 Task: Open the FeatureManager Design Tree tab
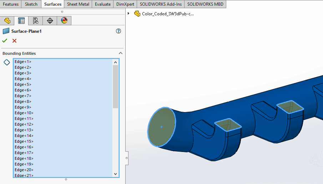pos(7,21)
